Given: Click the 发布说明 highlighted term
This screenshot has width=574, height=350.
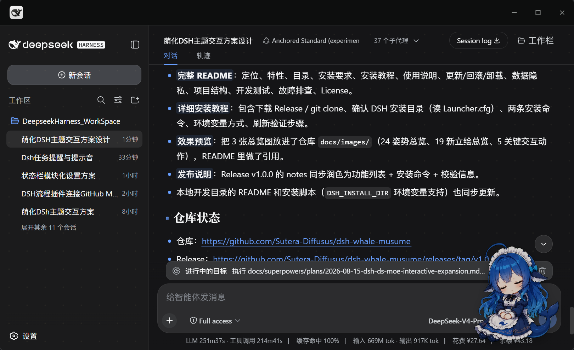Looking at the screenshot, I should (195, 174).
